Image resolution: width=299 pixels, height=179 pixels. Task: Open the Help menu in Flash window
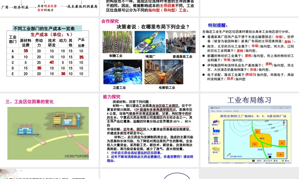coord(236,111)
